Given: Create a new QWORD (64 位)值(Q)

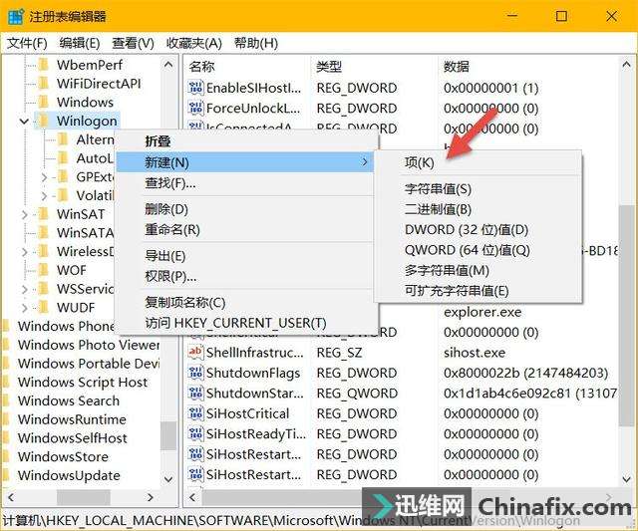Looking at the screenshot, I should click(x=478, y=250).
